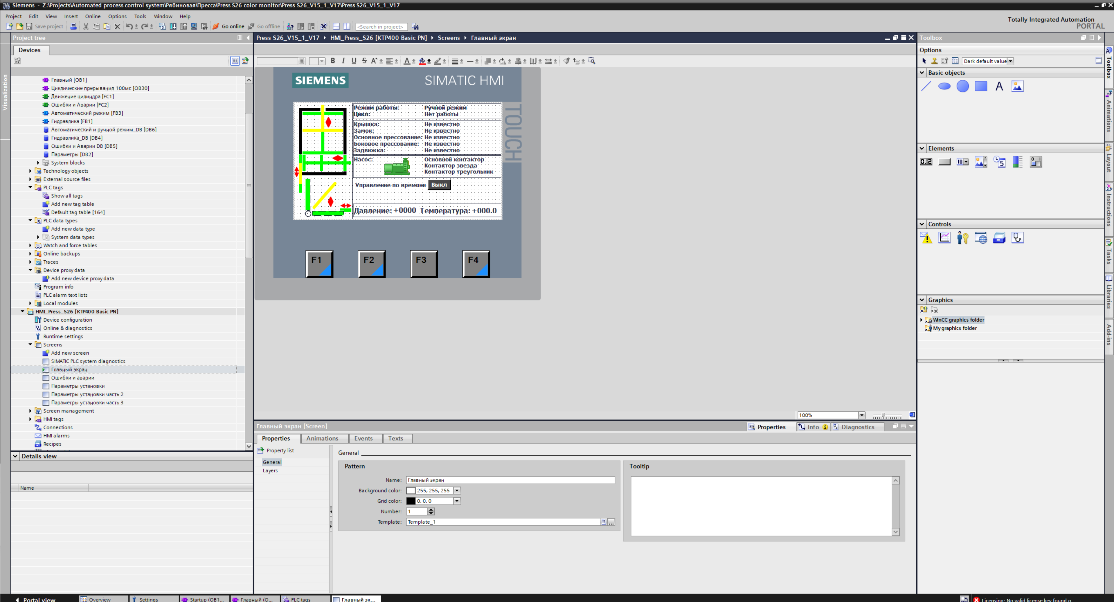Toggle Underline text formatting
Screen dimensions: 1114x602
(x=354, y=61)
